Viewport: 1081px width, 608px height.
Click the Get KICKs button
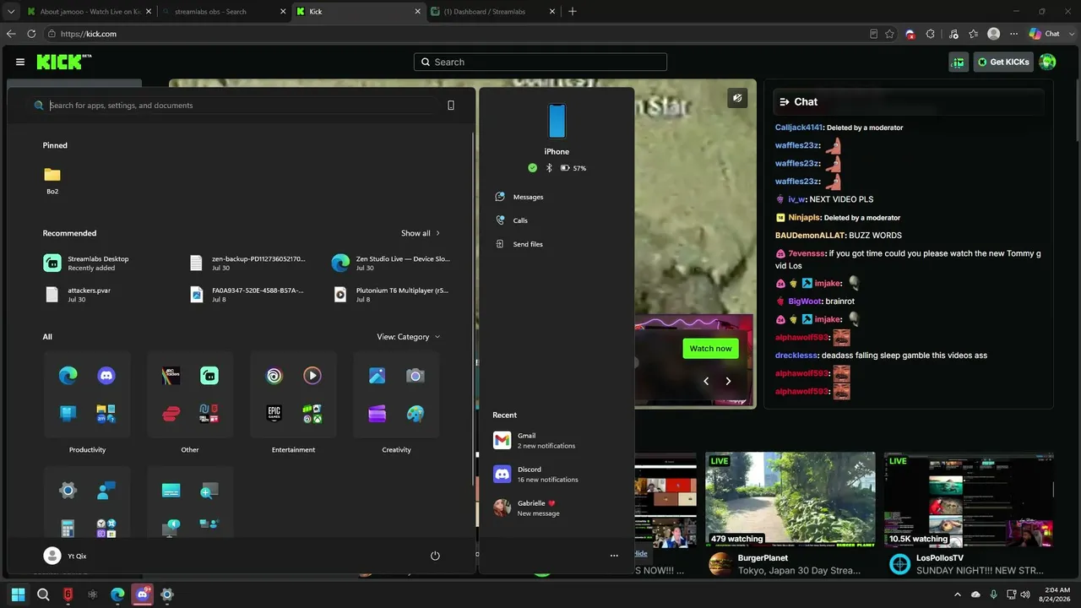1003,62
